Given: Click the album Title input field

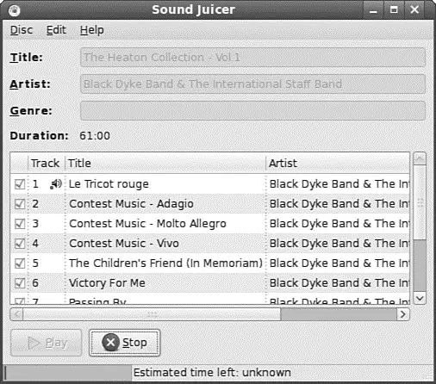Looking at the screenshot, I should tap(252, 58).
